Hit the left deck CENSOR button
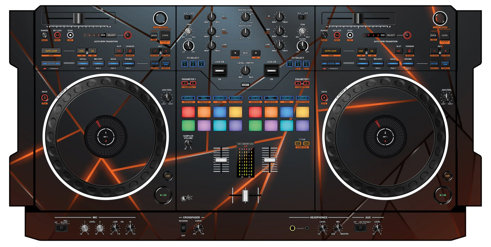Viewport: 491px width, 247px height. 130,51
